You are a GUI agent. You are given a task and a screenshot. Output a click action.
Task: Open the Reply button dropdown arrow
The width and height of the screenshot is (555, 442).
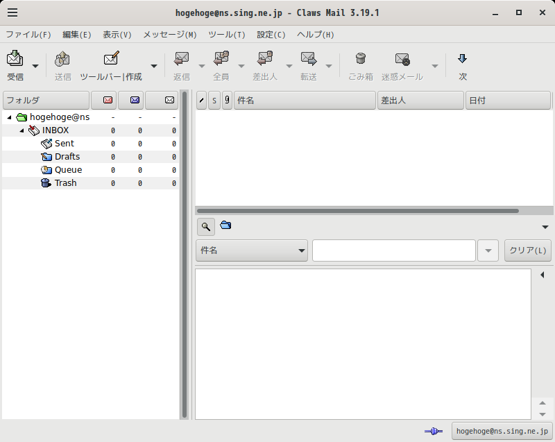(202, 66)
